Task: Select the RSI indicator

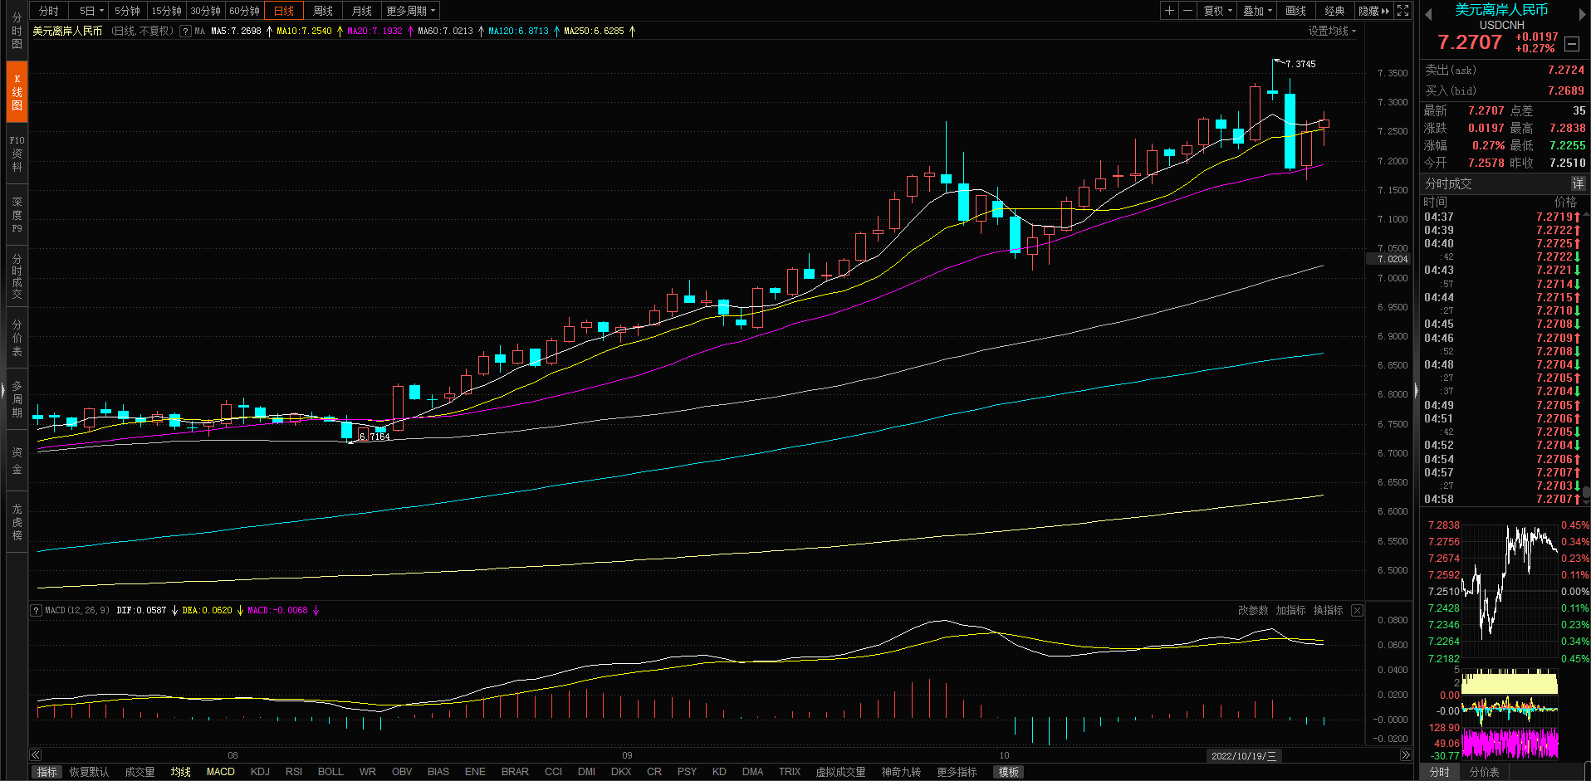Action: tap(294, 772)
